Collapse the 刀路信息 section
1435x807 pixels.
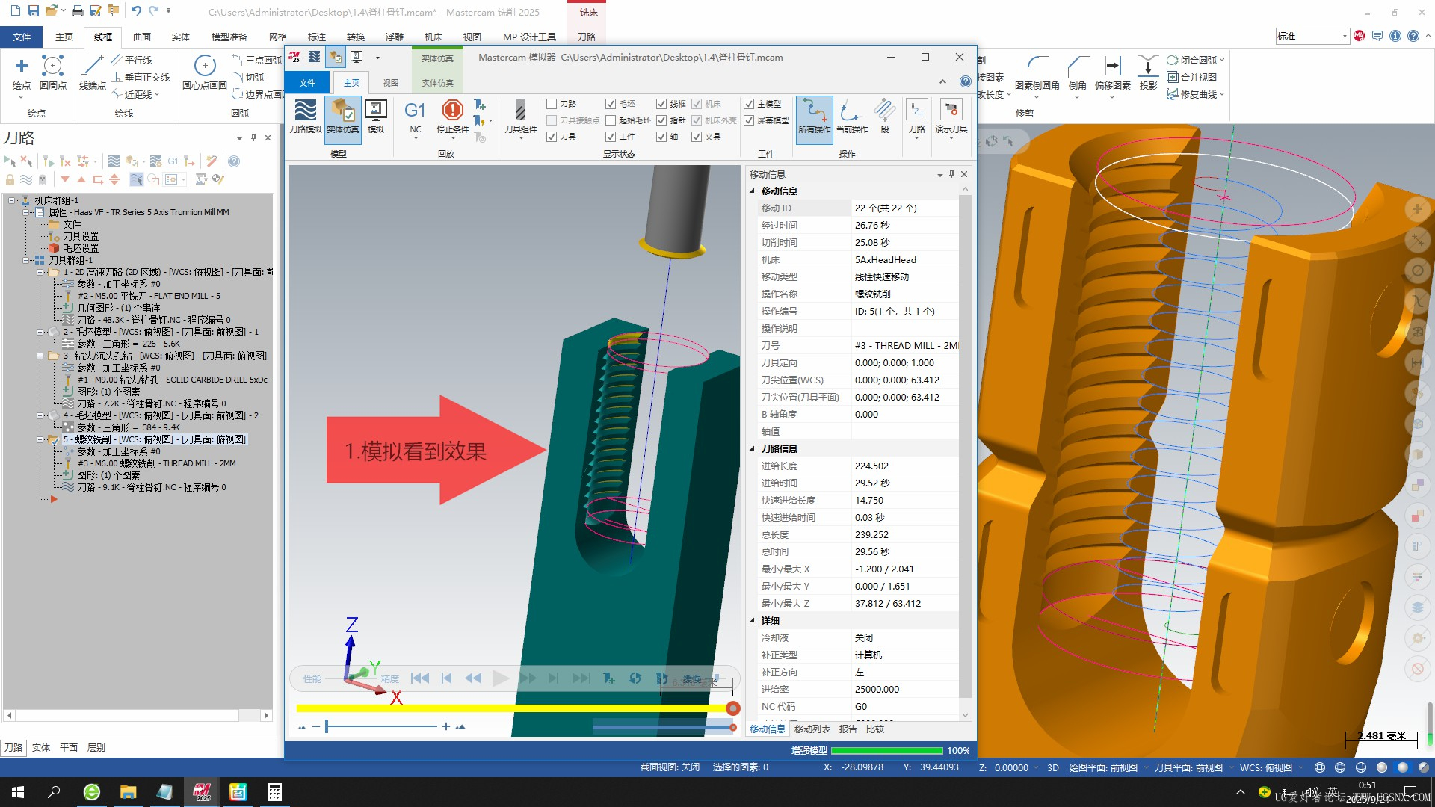tap(753, 449)
